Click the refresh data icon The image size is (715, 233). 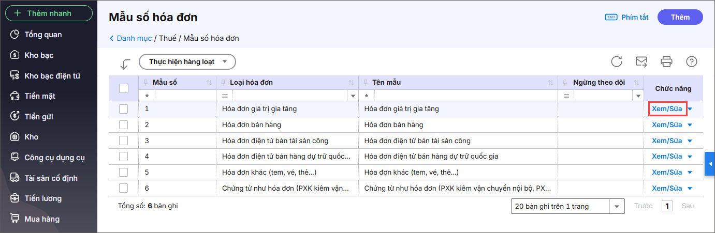(x=616, y=62)
